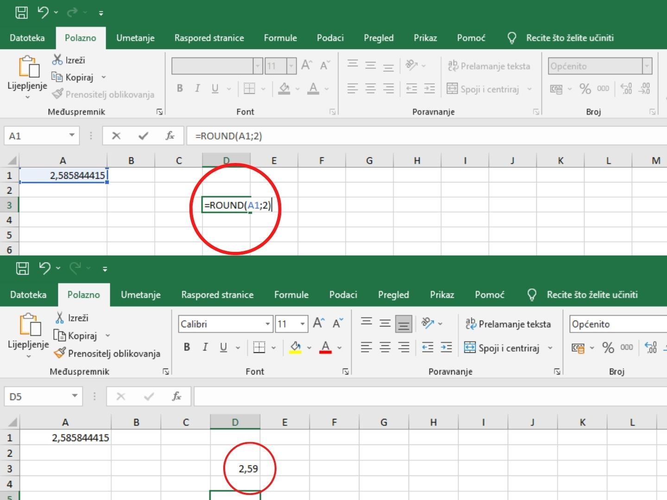The height and width of the screenshot is (500, 667).
Task: Click Pomoć tab in lower window
Action: click(x=489, y=295)
